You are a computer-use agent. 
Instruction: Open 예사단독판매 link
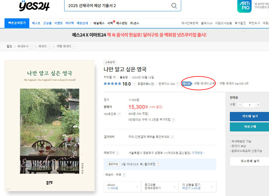(190, 23)
